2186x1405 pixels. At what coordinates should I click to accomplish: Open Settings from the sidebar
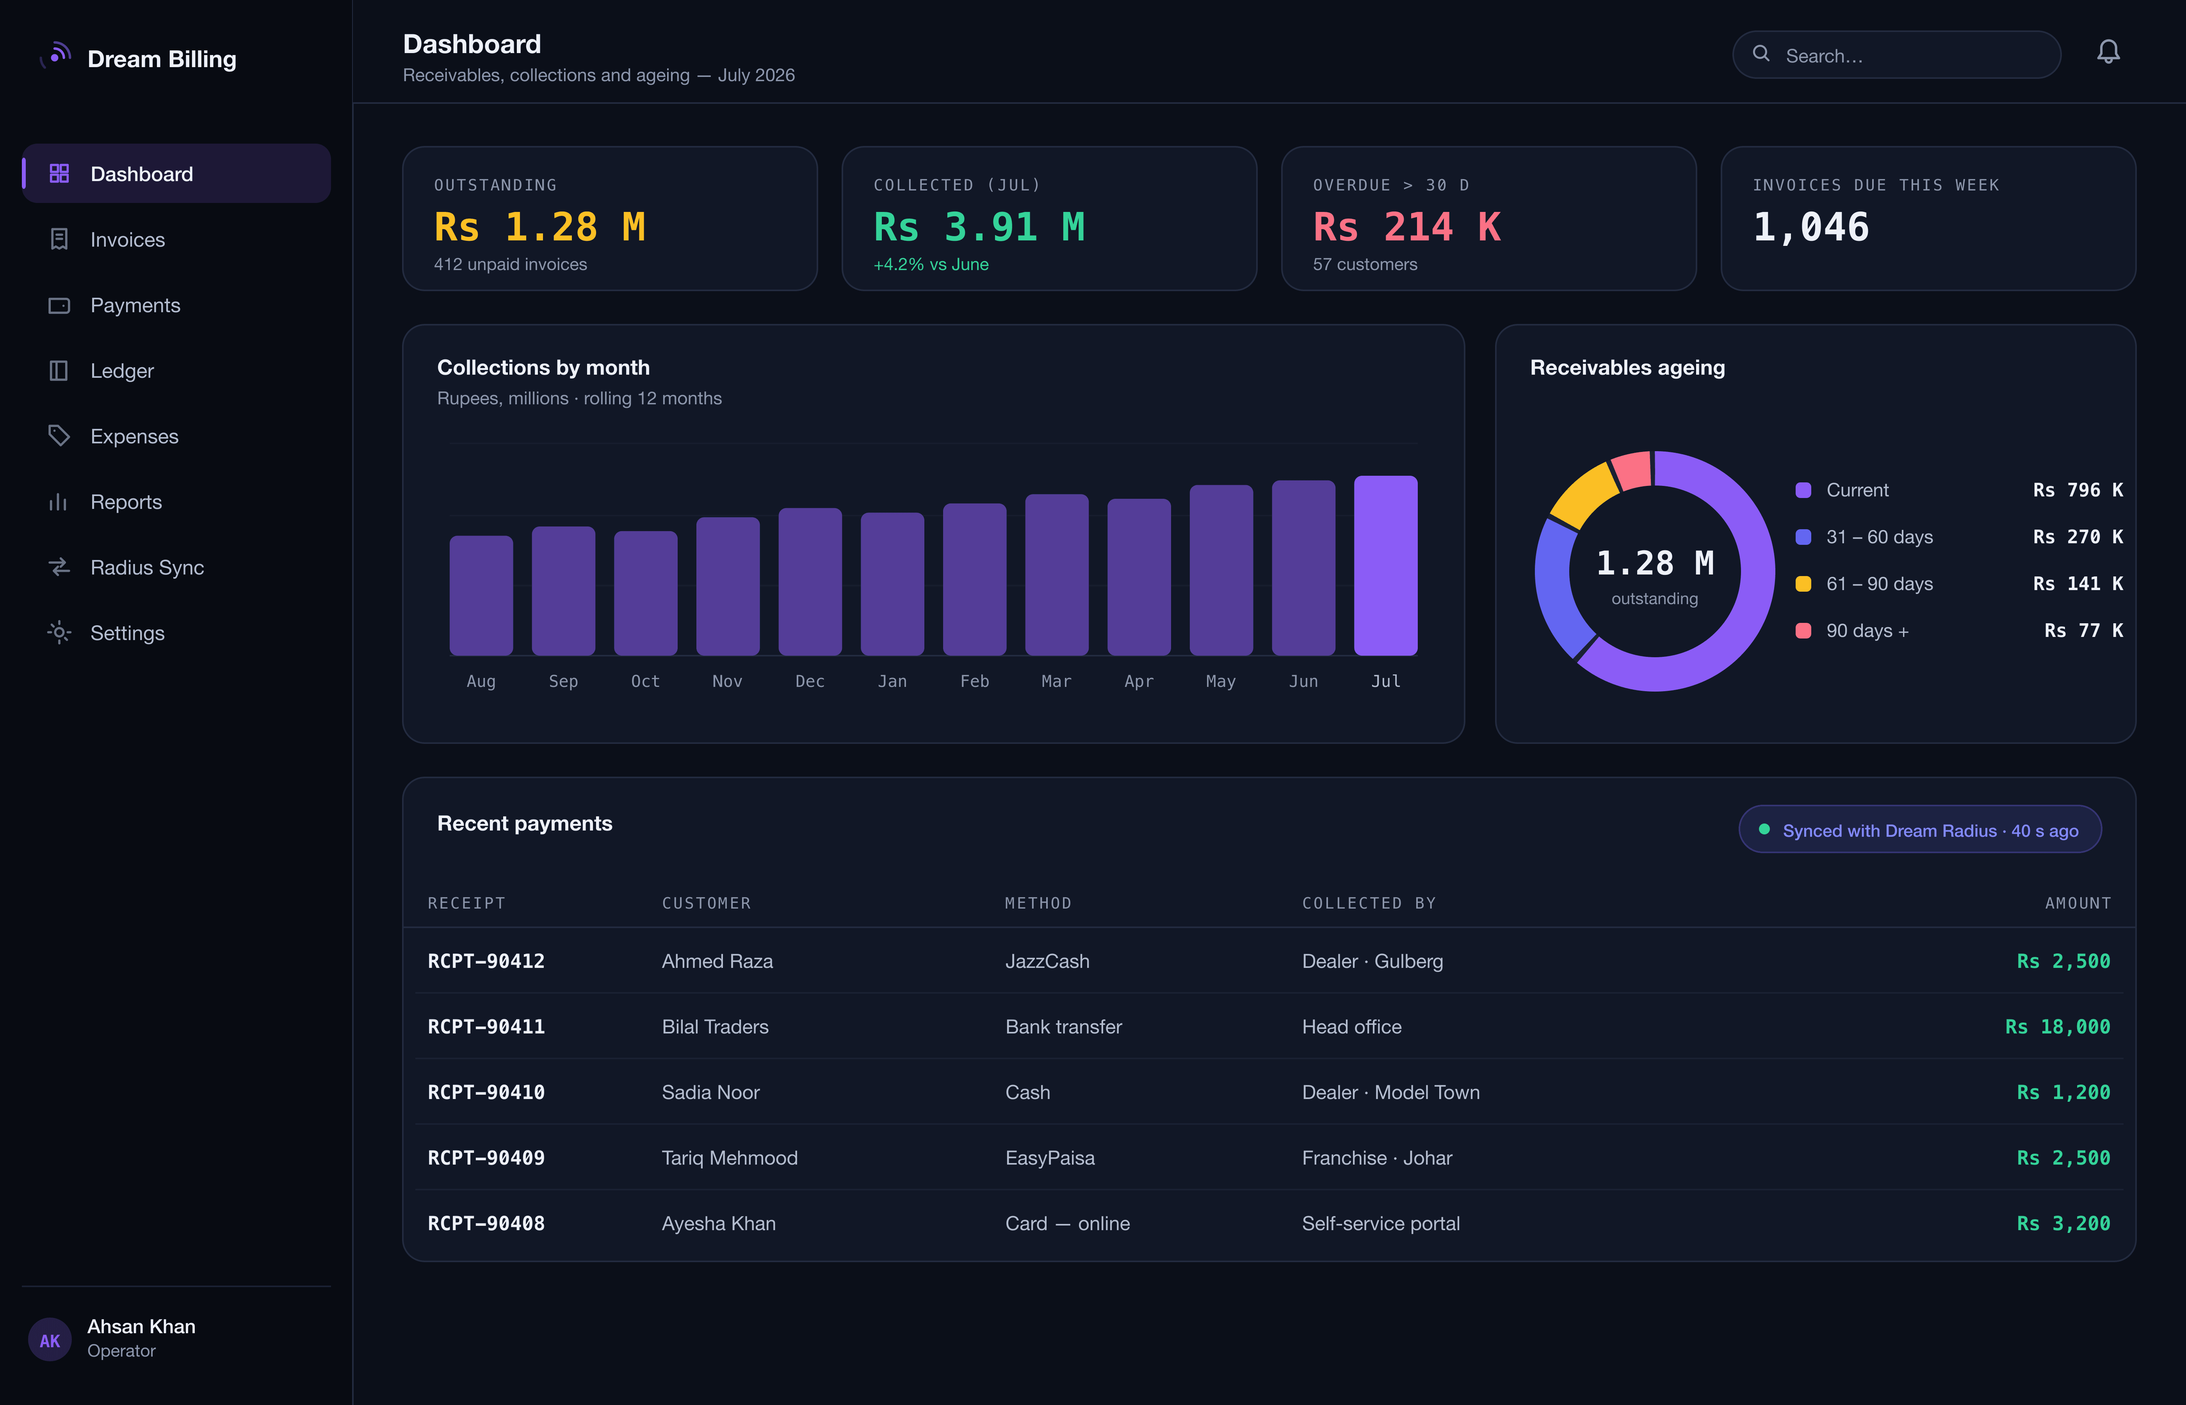[177, 633]
